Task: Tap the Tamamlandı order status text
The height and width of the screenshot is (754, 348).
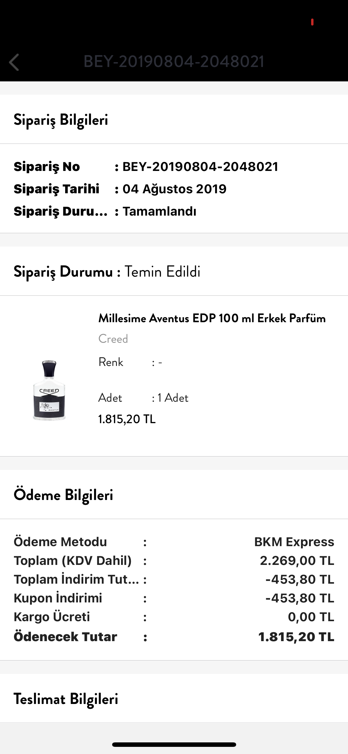Action: 159,211
